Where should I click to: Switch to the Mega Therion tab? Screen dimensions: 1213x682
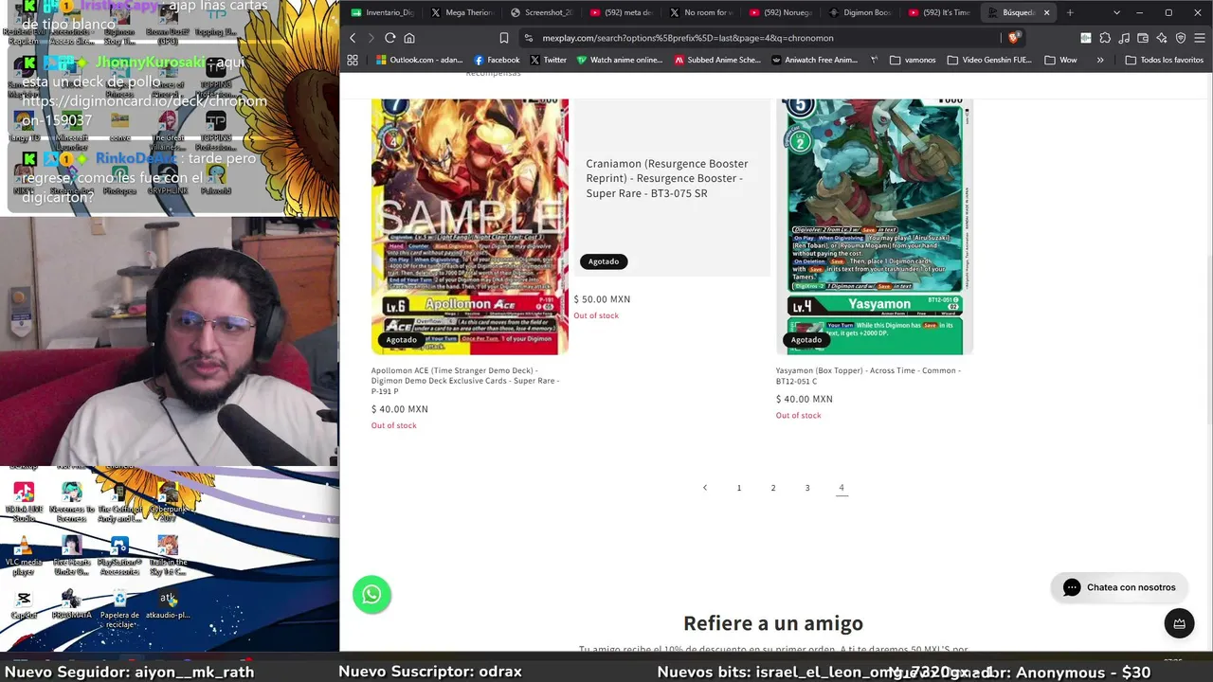(x=462, y=12)
